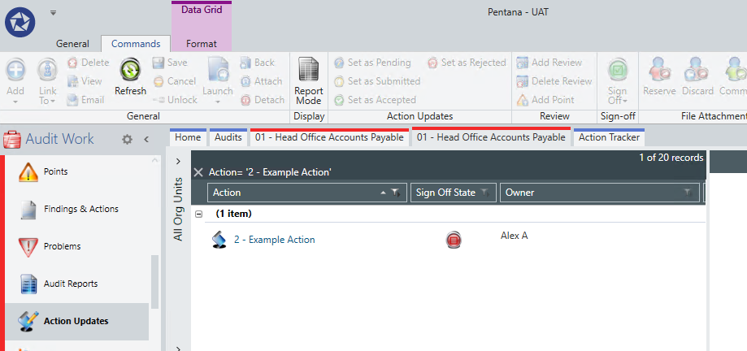Click Add Review in ribbon
This screenshot has width=747, height=351.
pyautogui.click(x=549, y=63)
